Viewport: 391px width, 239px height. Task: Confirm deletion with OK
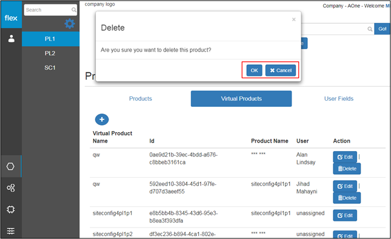254,70
